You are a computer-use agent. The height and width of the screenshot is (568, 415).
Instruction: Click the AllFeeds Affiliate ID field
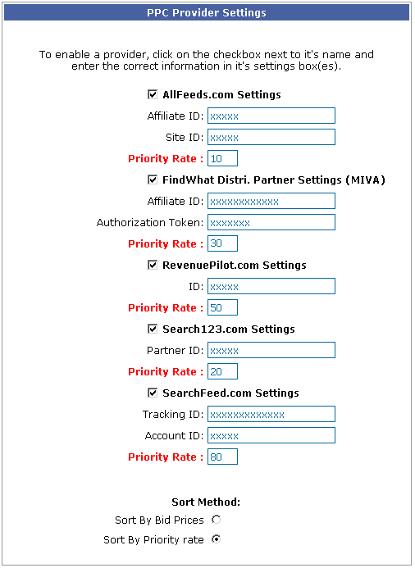click(x=271, y=116)
